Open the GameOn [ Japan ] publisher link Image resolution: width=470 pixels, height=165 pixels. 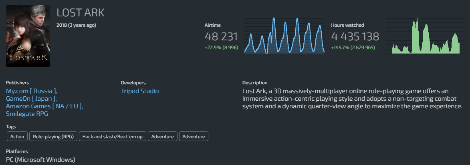[x=31, y=99]
